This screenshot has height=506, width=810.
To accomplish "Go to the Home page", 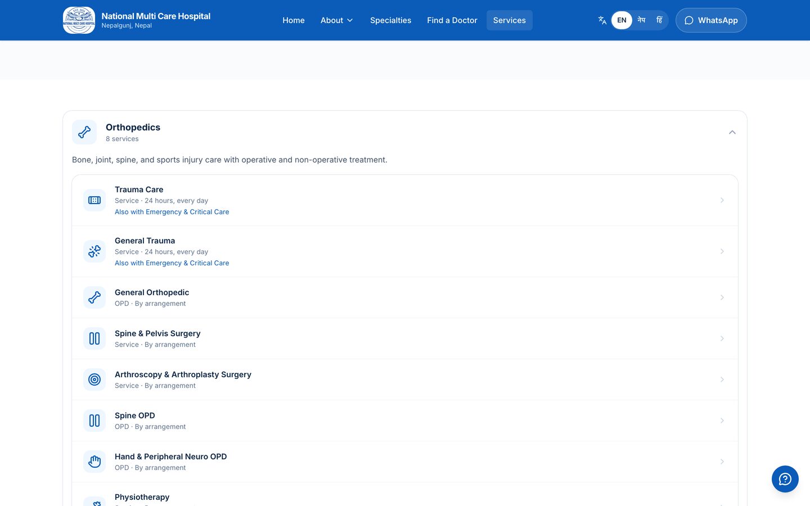I will click(x=294, y=20).
